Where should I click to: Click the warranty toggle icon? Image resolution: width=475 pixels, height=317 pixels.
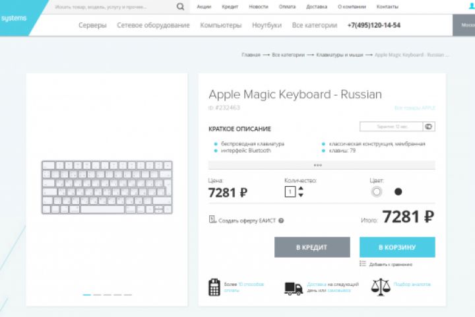point(429,126)
